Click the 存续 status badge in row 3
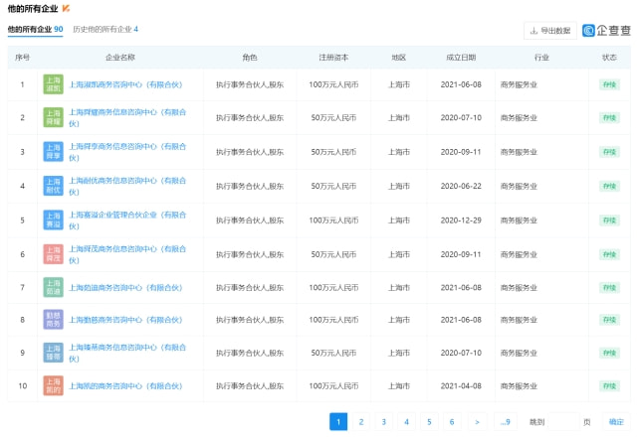This screenshot has width=638, height=441. pos(609,152)
